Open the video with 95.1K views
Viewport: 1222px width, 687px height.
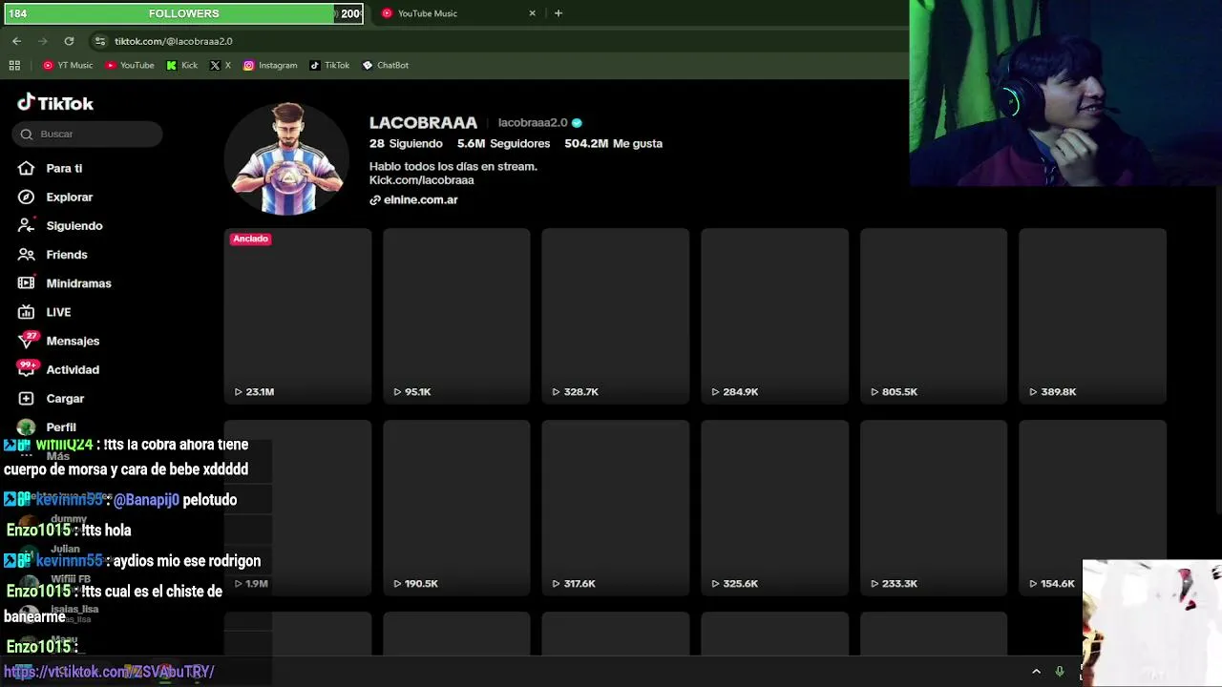click(456, 316)
